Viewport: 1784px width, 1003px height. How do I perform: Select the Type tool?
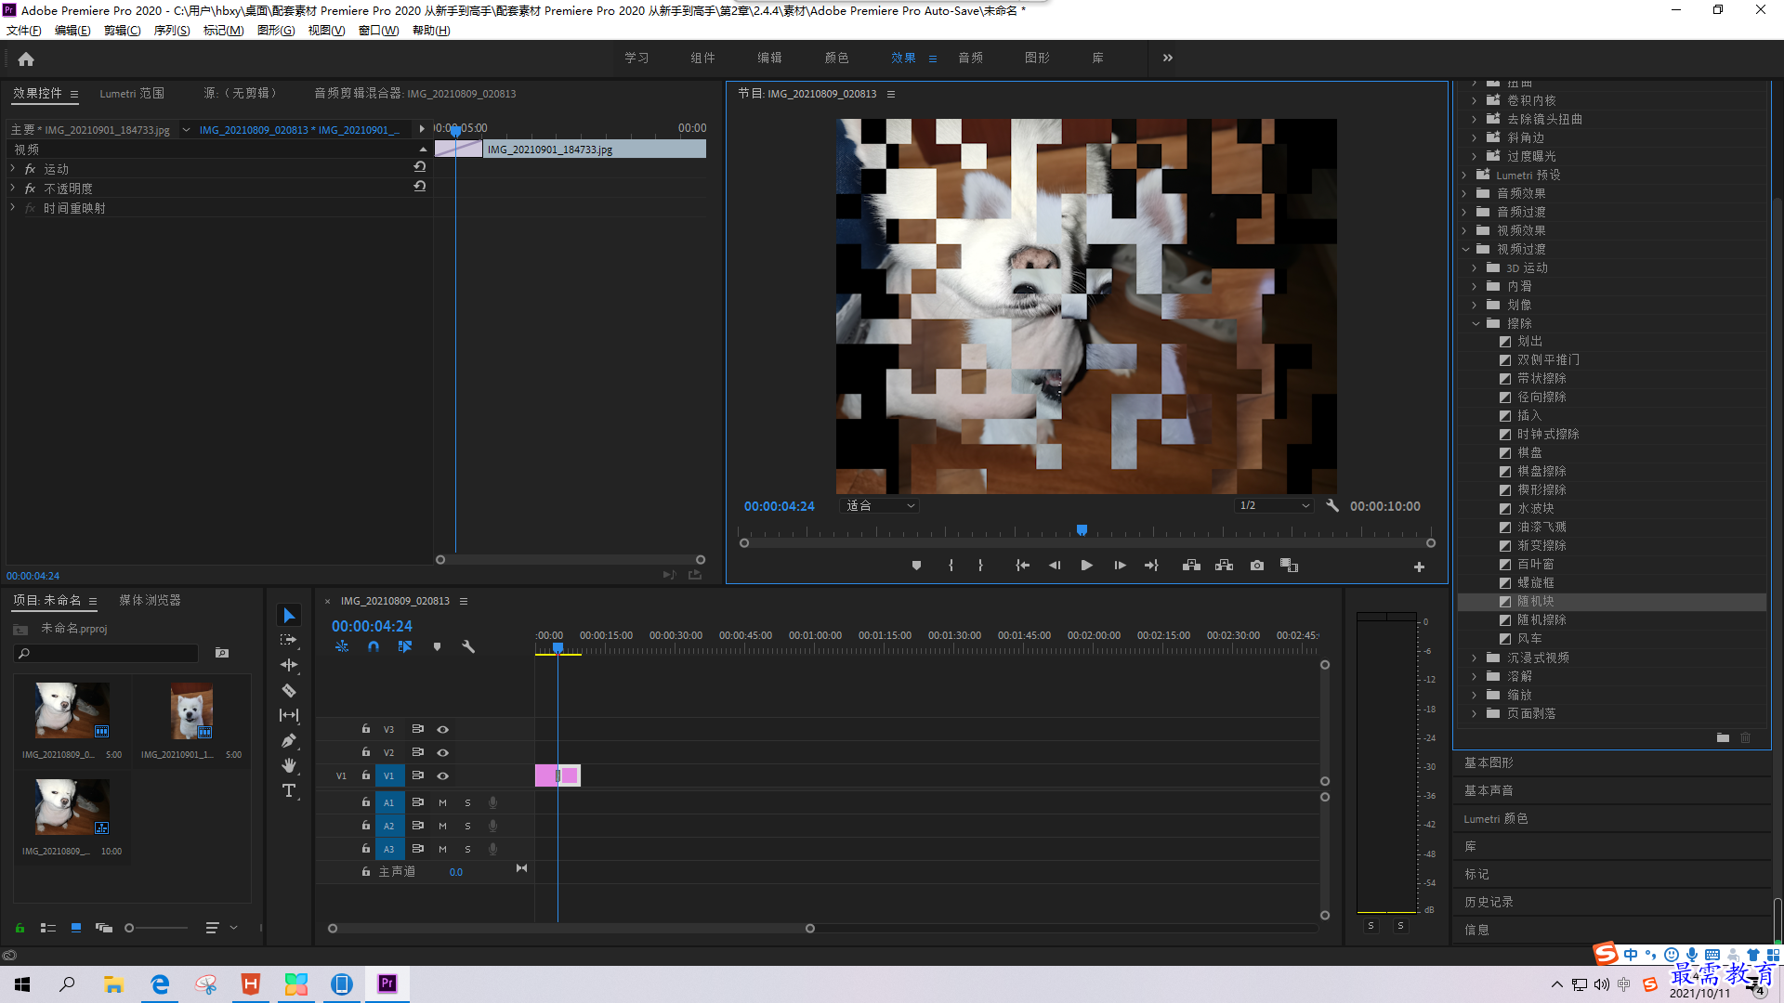coord(289,790)
